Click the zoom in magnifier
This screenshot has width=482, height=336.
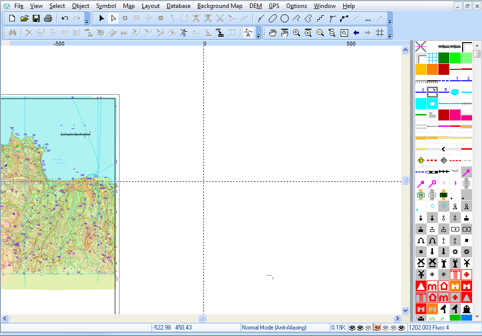[297, 33]
